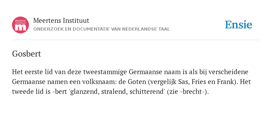271x135 pixels.
Task: Open the blue Ensie logo
Action: coord(238,25)
